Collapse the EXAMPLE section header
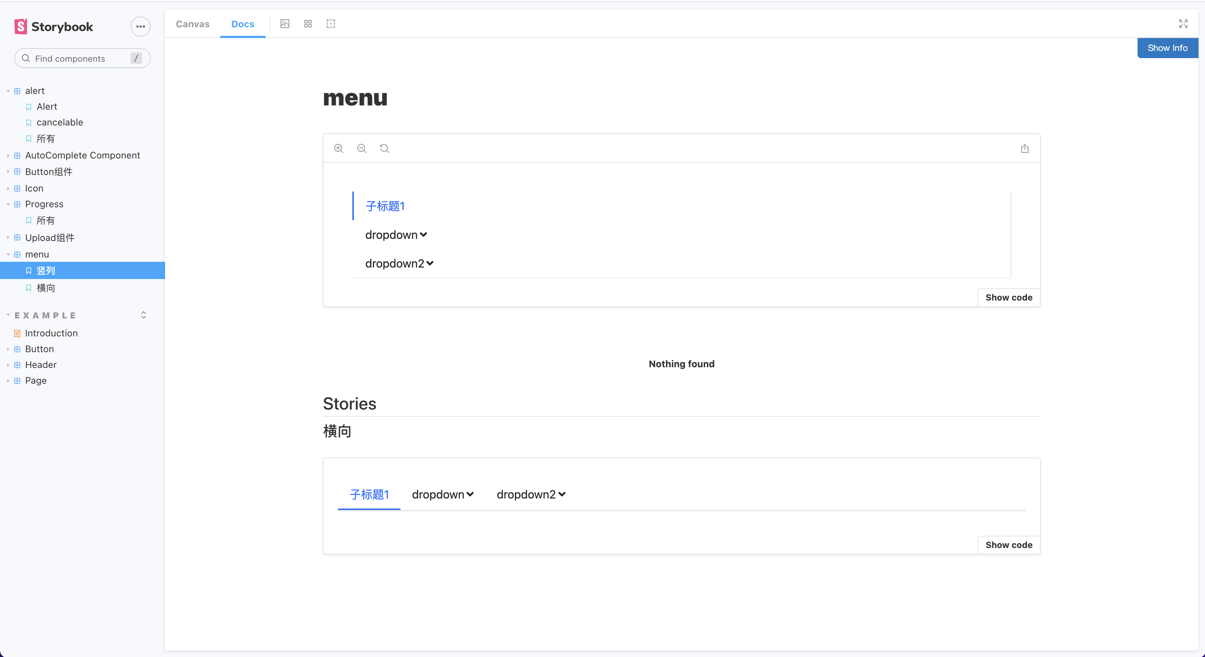Screen dimensions: 1205x657 pyautogui.click(x=45, y=315)
